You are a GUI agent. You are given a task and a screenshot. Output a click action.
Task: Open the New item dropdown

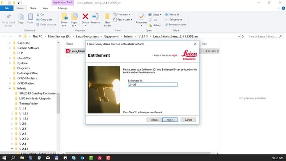click(122, 14)
